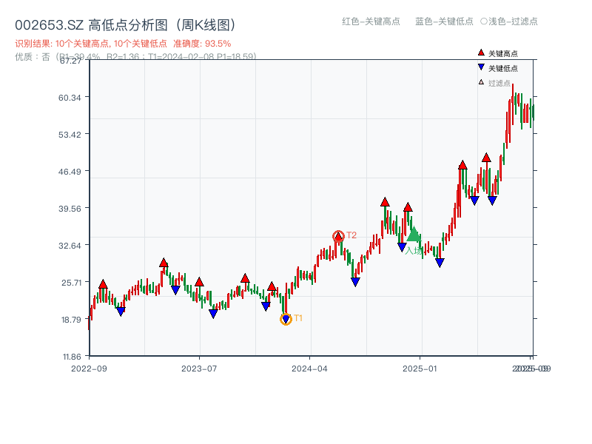Select the last blue key-low triangle before the final rally

coord(492,201)
